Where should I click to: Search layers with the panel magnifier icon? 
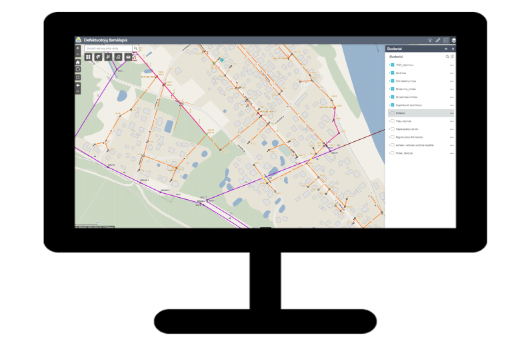pos(447,57)
